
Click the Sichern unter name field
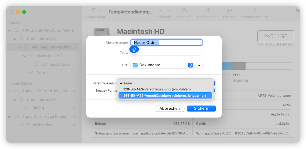click(x=166, y=42)
